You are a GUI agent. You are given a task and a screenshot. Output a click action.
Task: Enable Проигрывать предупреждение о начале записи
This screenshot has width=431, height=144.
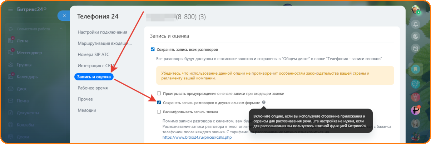coord(159,94)
